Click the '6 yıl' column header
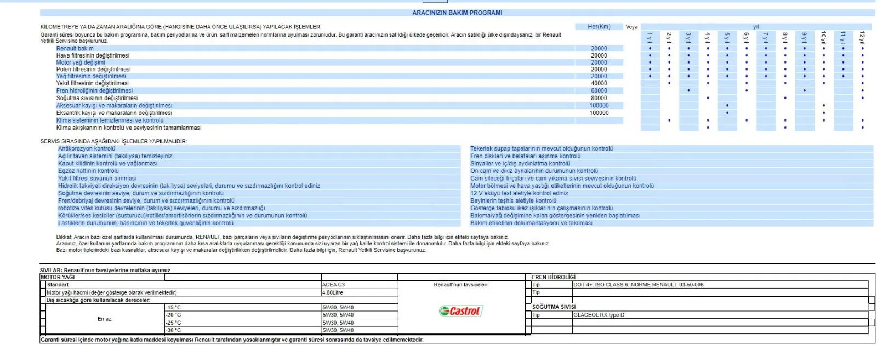Viewport: 877px width, 345px height. pos(747,37)
